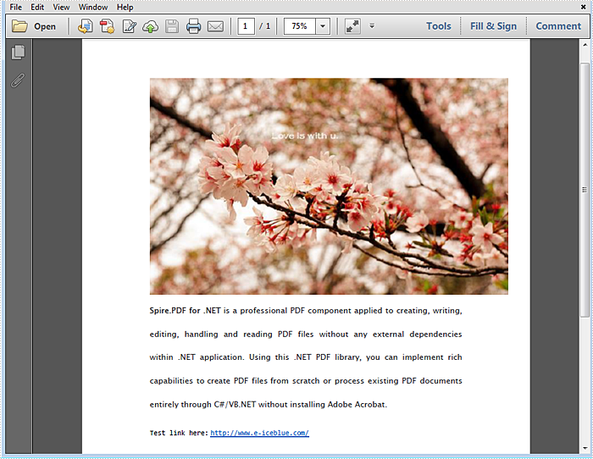This screenshot has width=593, height=459.
Task: Open the Edit menu
Action: coord(37,7)
